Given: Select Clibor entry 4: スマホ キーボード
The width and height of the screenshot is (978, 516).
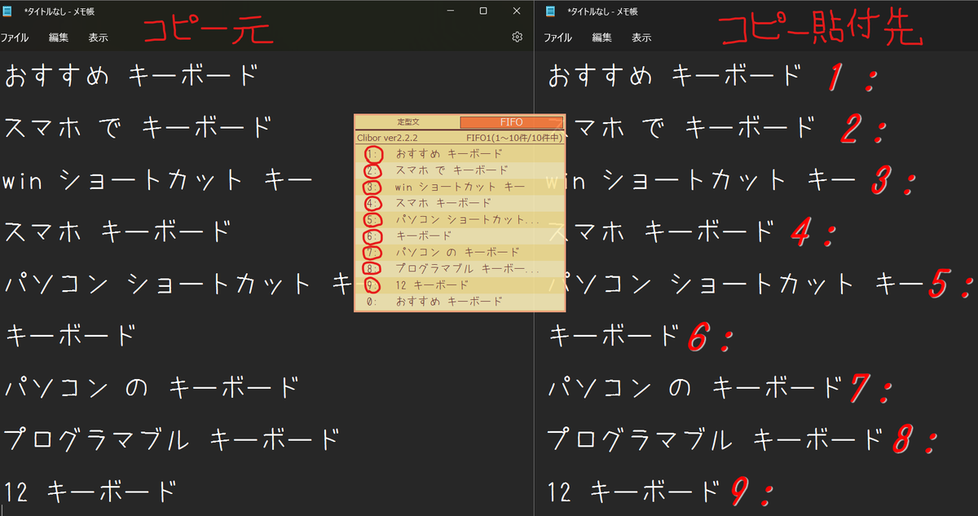Looking at the screenshot, I should click(460, 203).
